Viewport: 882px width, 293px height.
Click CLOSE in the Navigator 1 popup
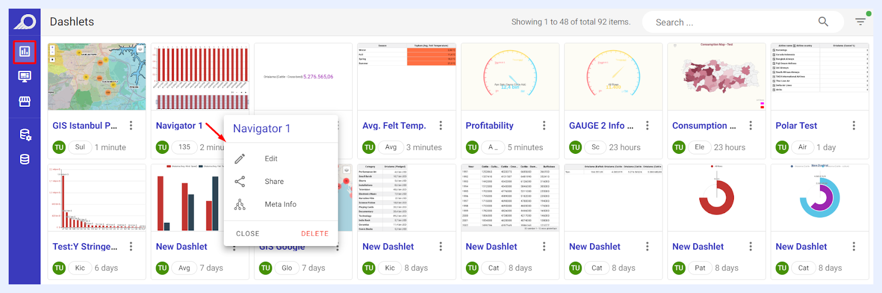[248, 234]
